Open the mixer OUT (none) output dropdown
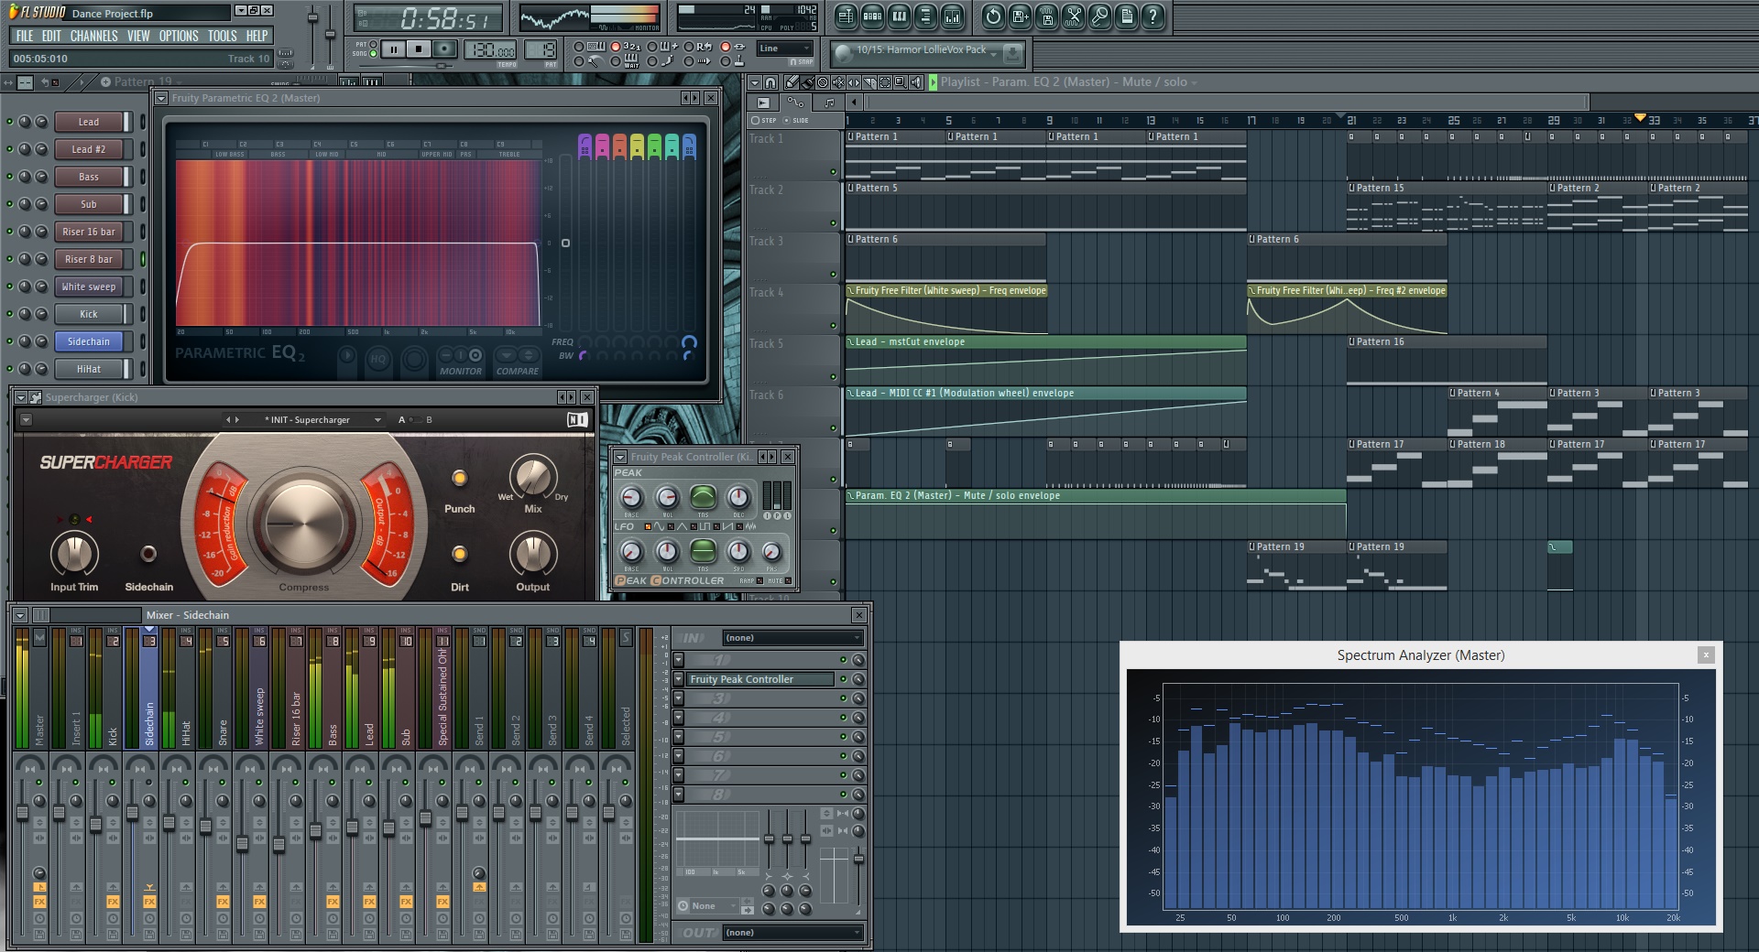 793,933
